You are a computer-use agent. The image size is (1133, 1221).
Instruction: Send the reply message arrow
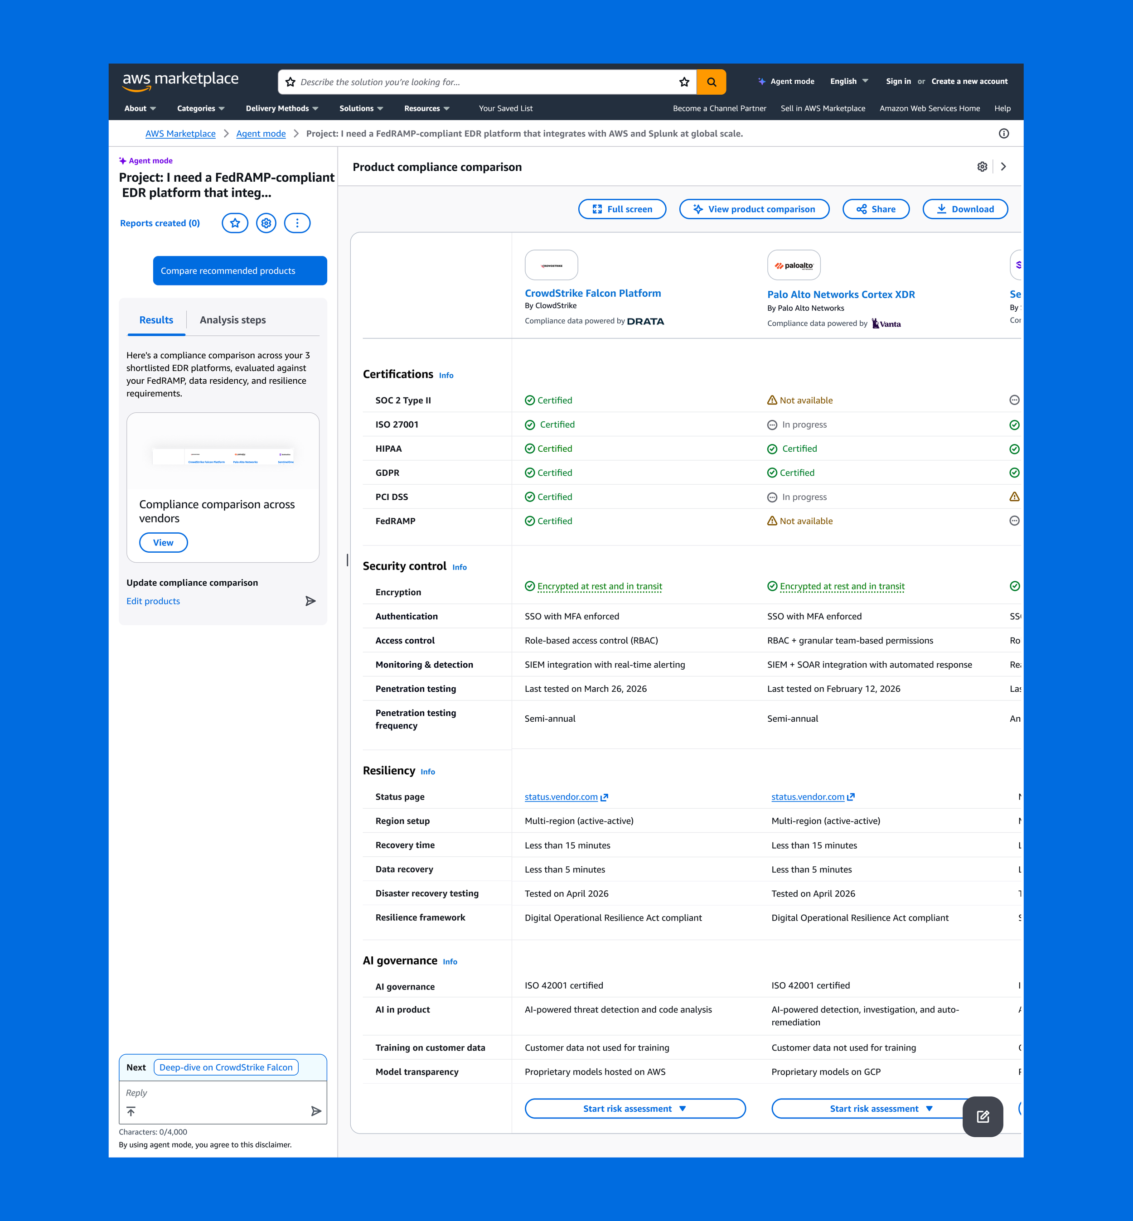pos(316,1111)
